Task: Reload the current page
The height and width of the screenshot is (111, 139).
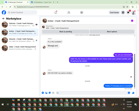Action: coord(10,7)
